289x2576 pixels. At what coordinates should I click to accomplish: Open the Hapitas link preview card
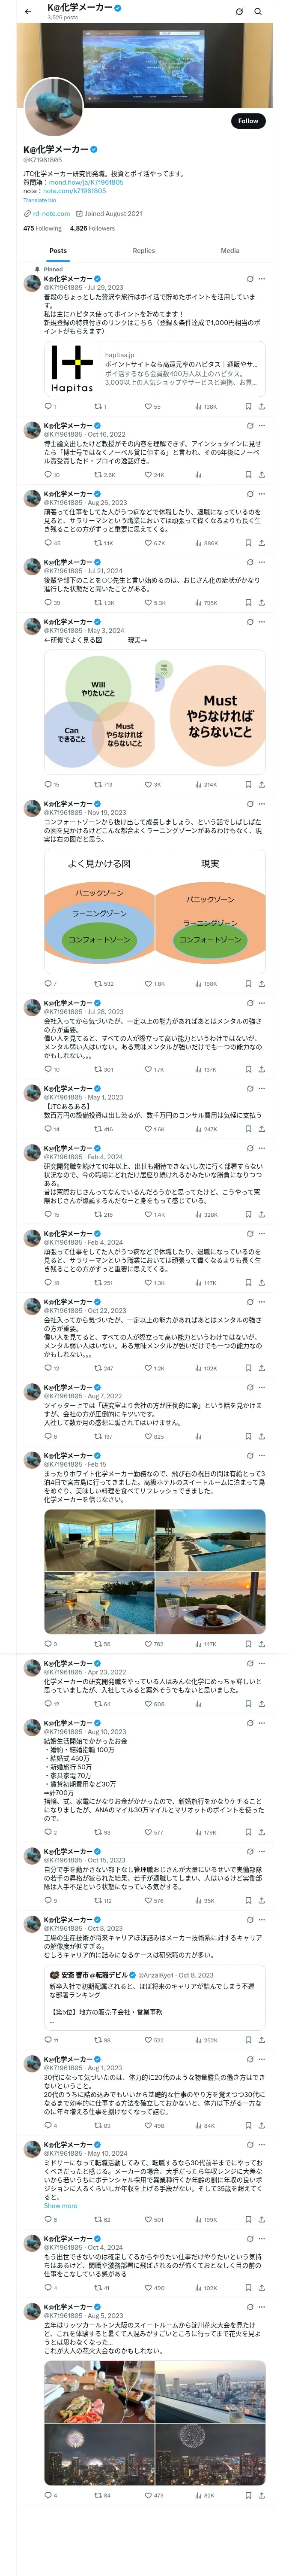point(155,370)
